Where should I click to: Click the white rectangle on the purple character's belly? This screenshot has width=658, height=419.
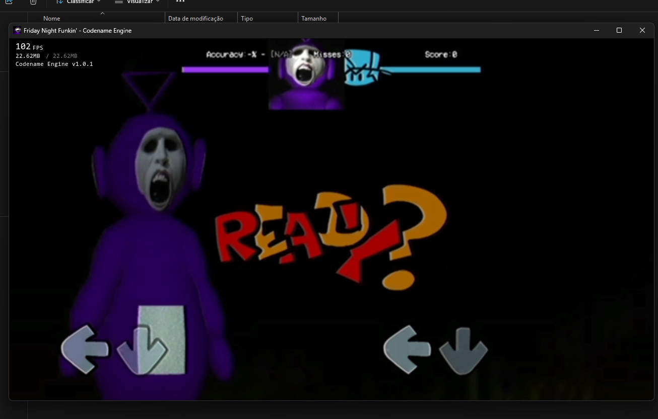tap(162, 339)
